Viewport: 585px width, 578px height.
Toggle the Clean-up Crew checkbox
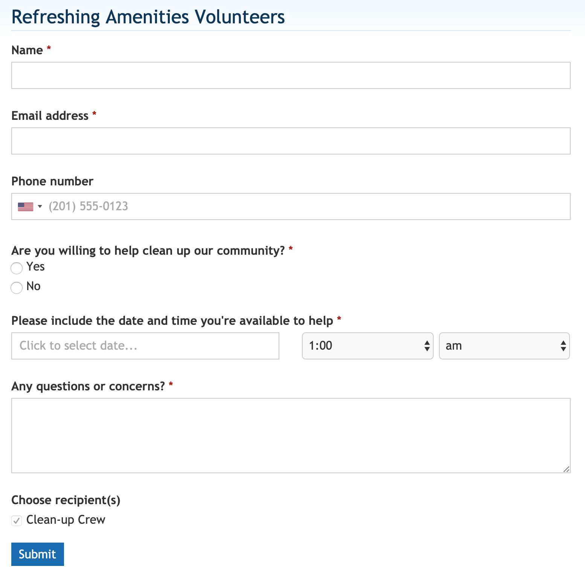pyautogui.click(x=17, y=521)
